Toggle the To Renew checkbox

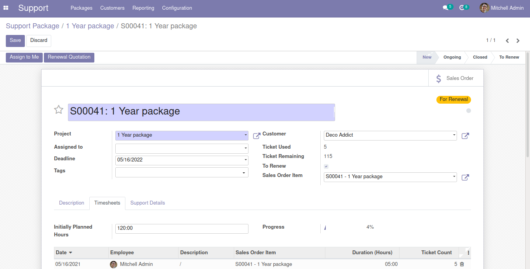326,167
